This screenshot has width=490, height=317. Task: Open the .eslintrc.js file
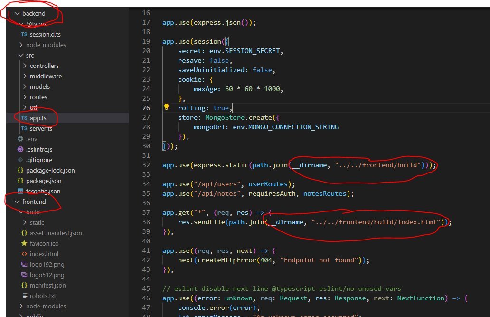click(39, 150)
